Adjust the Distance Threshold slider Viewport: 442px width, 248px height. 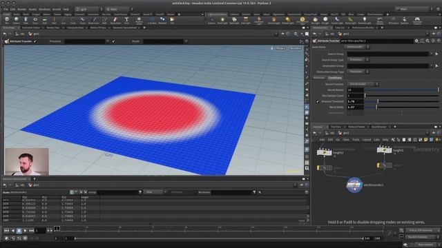(402, 101)
